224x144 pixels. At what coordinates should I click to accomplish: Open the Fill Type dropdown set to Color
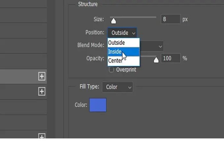click(117, 87)
